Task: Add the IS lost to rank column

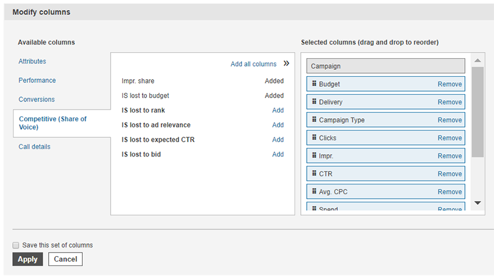Action: point(278,110)
